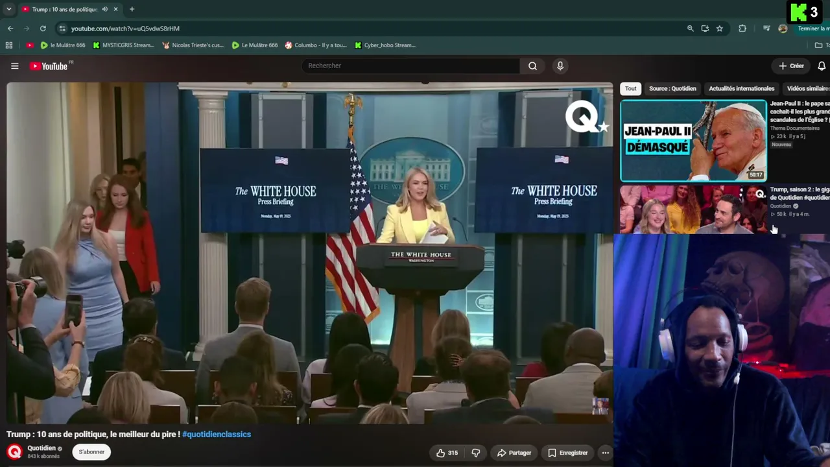Open a new browser tab
Image resolution: width=830 pixels, height=467 pixels.
coord(132,9)
